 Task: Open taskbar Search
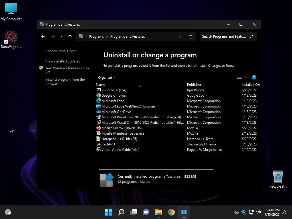coord(121,212)
